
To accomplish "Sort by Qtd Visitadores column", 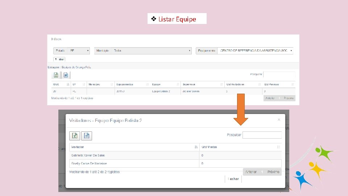I will tap(243, 85).
